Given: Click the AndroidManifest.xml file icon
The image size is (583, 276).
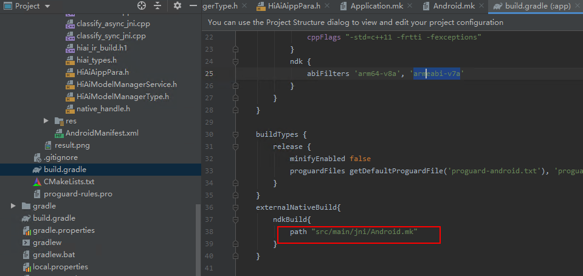Looking at the screenshot, I should (60, 133).
